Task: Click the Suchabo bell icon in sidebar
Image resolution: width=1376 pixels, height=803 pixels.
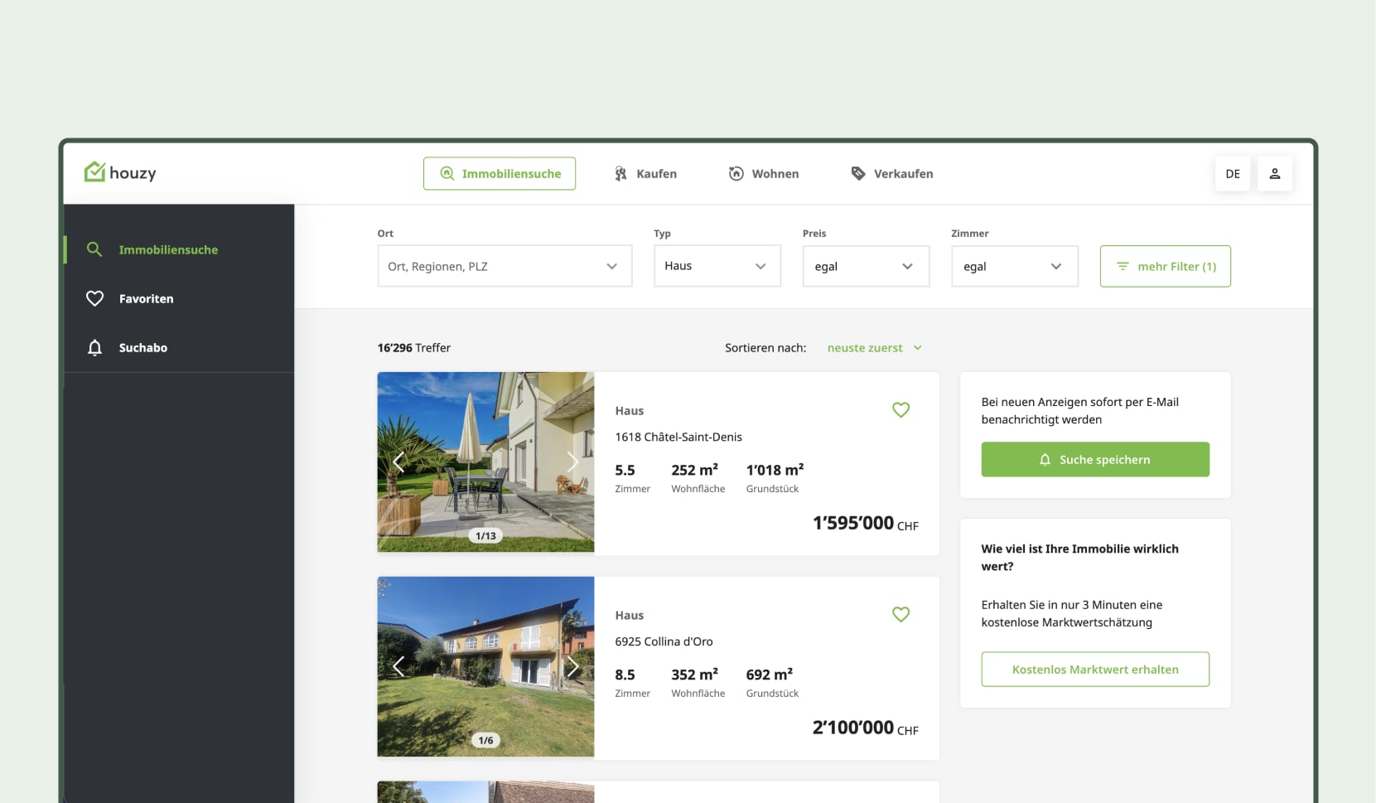Action: point(95,347)
